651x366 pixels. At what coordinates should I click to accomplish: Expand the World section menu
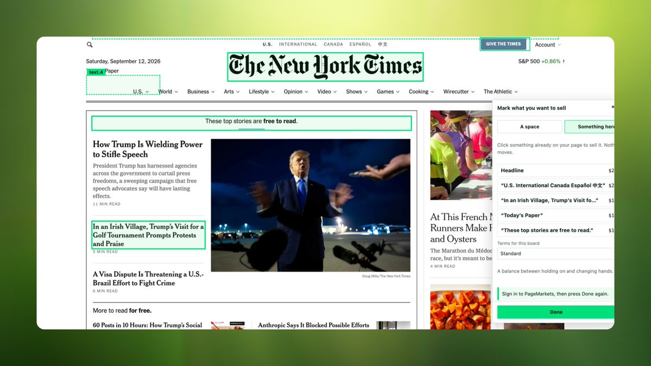click(x=168, y=92)
